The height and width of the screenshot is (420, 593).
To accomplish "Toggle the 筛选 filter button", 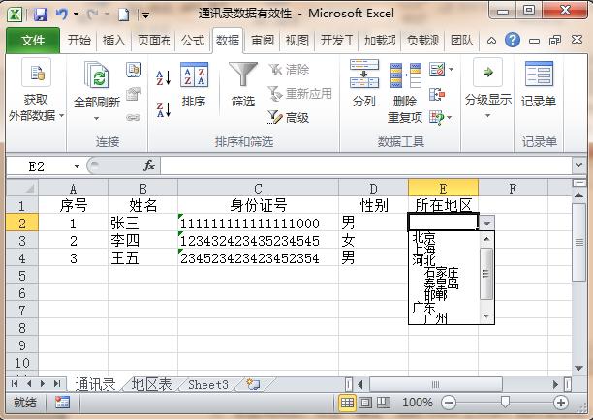I will point(243,85).
